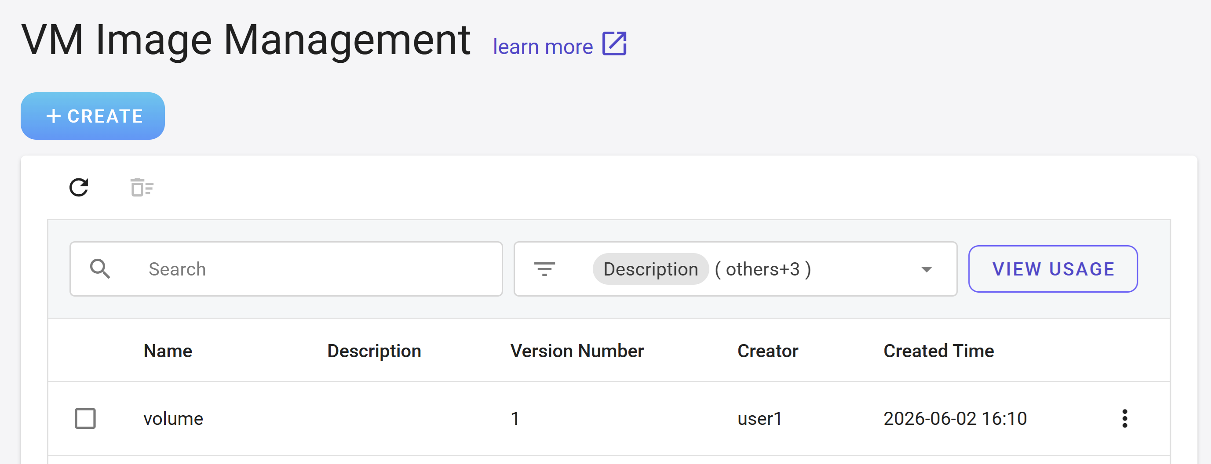Click the Name column header

coord(168,351)
